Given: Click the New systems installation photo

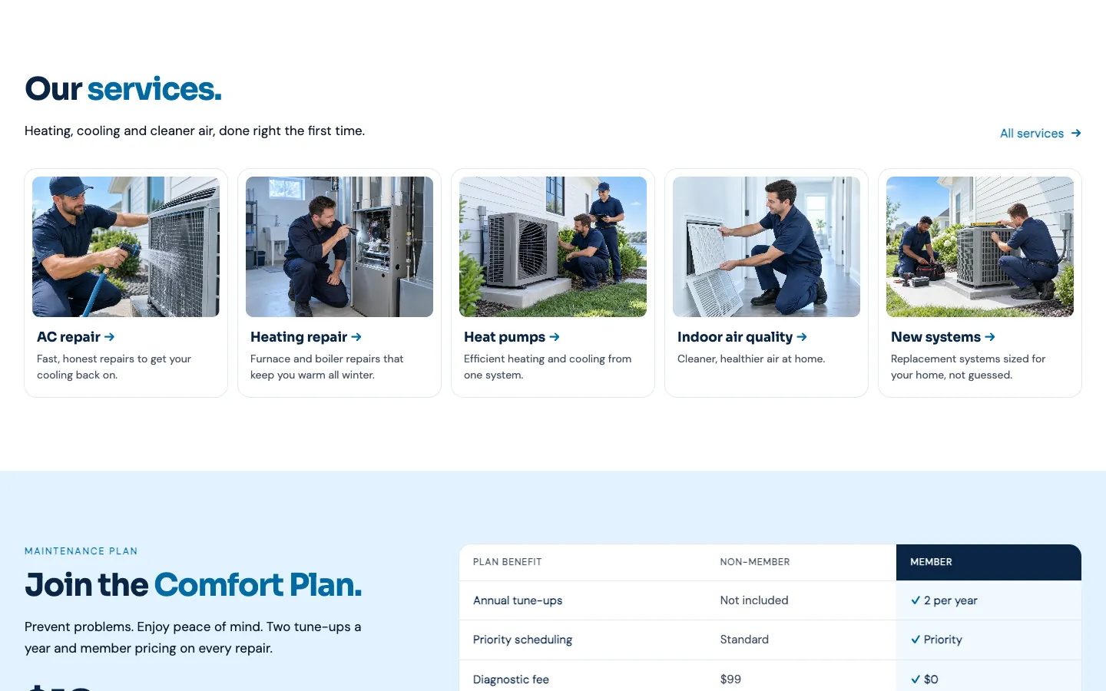Looking at the screenshot, I should [980, 246].
